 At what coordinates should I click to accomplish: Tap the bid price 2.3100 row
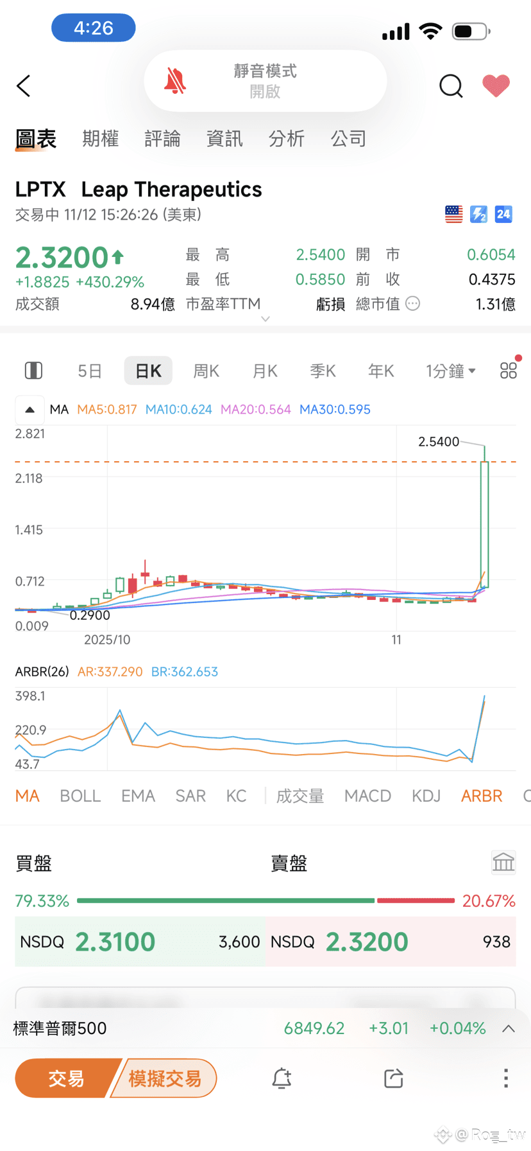(x=140, y=942)
